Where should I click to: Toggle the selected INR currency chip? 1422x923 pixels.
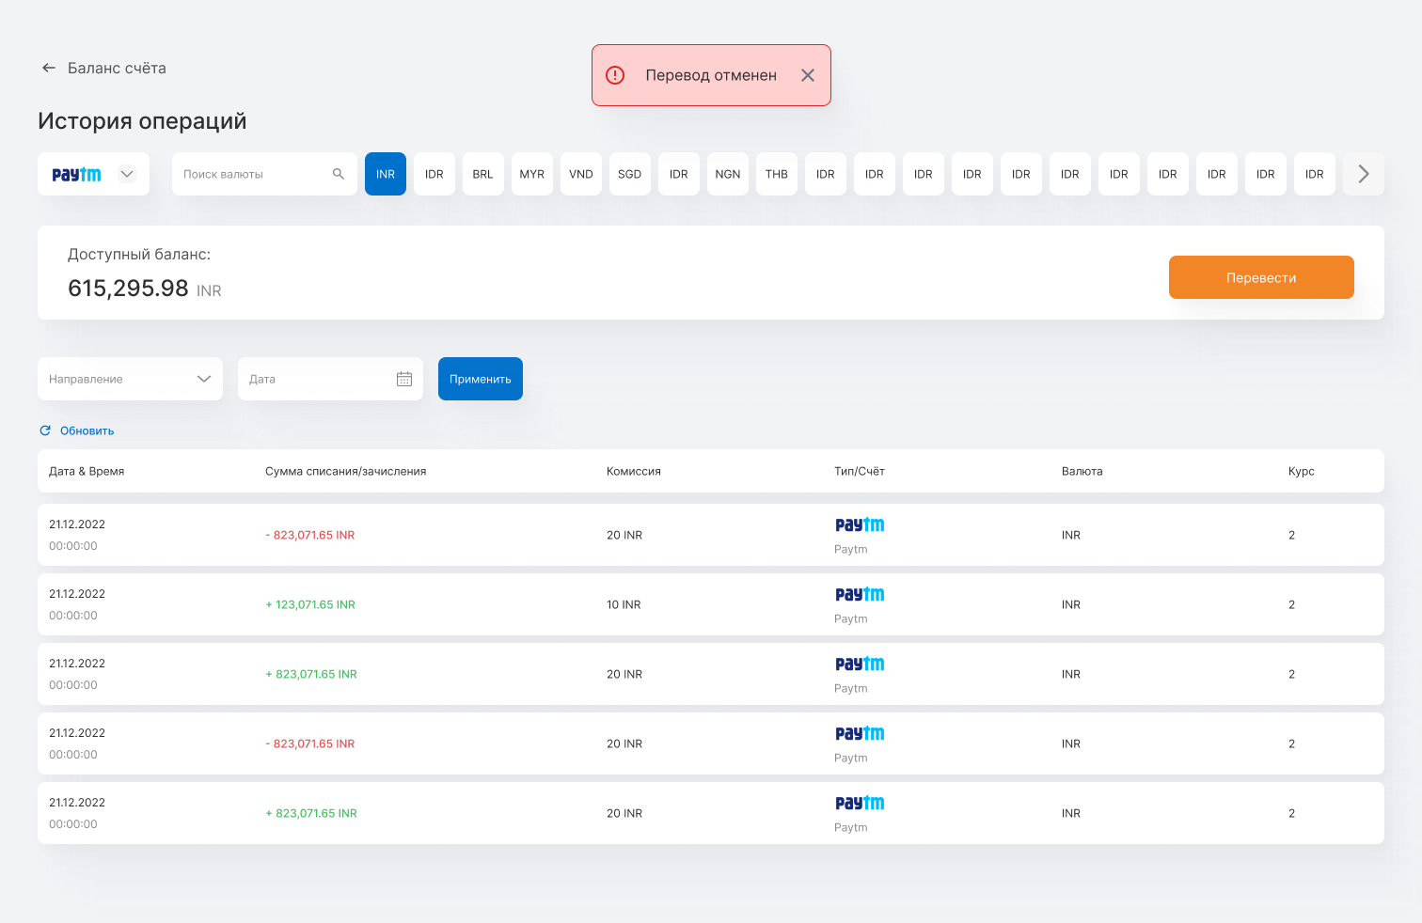(x=385, y=174)
